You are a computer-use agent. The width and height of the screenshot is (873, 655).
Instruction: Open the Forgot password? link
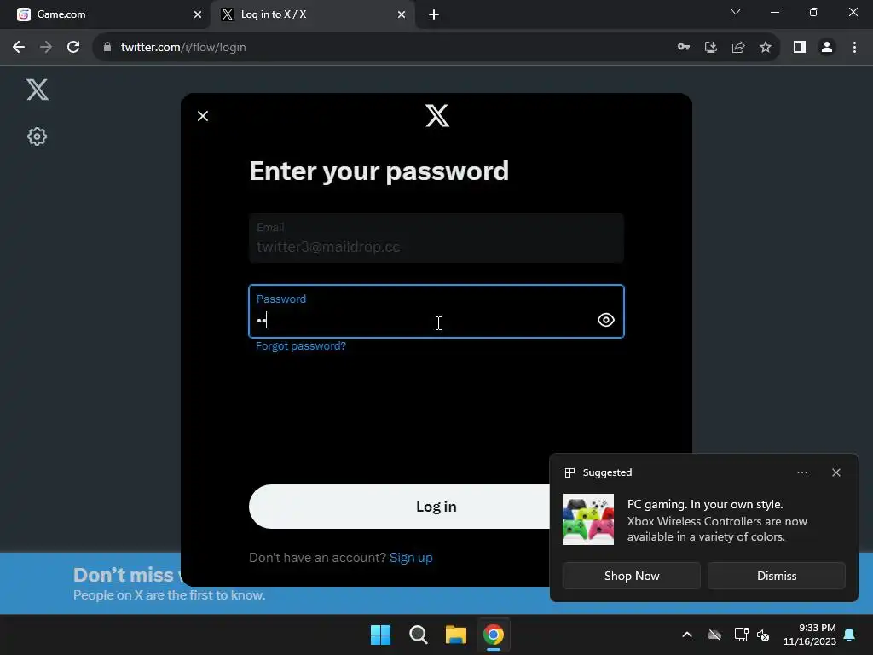(x=301, y=346)
